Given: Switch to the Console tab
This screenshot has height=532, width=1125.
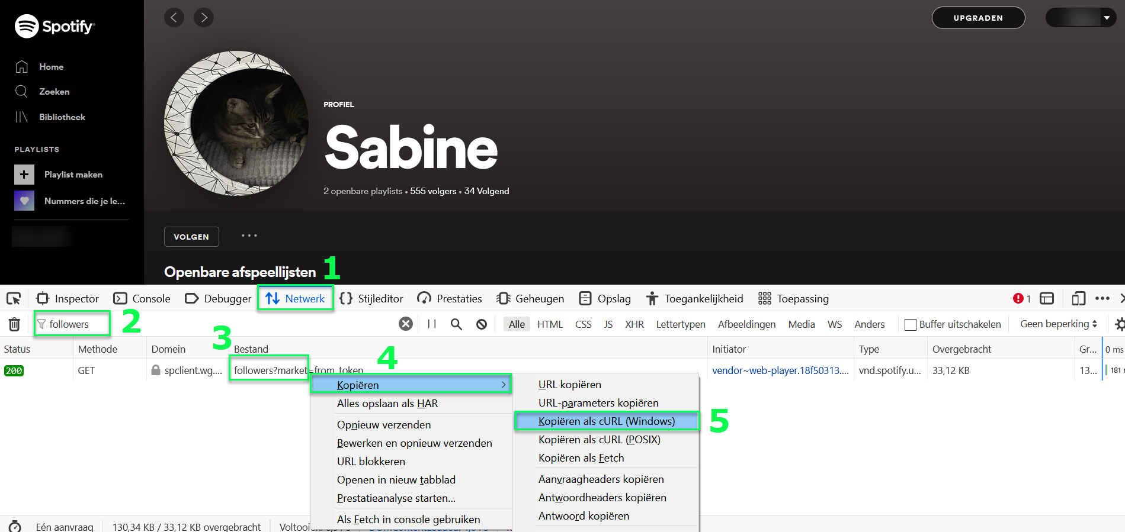Looking at the screenshot, I should pyautogui.click(x=142, y=298).
